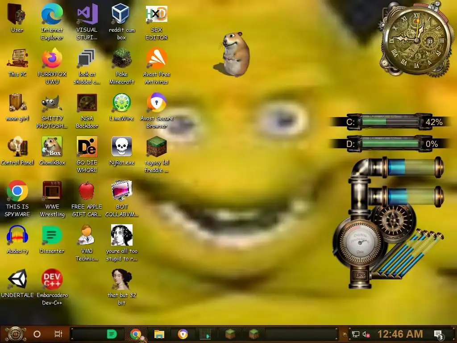Open the notification center with 3 alerts
457x343 pixels.
coord(439,335)
